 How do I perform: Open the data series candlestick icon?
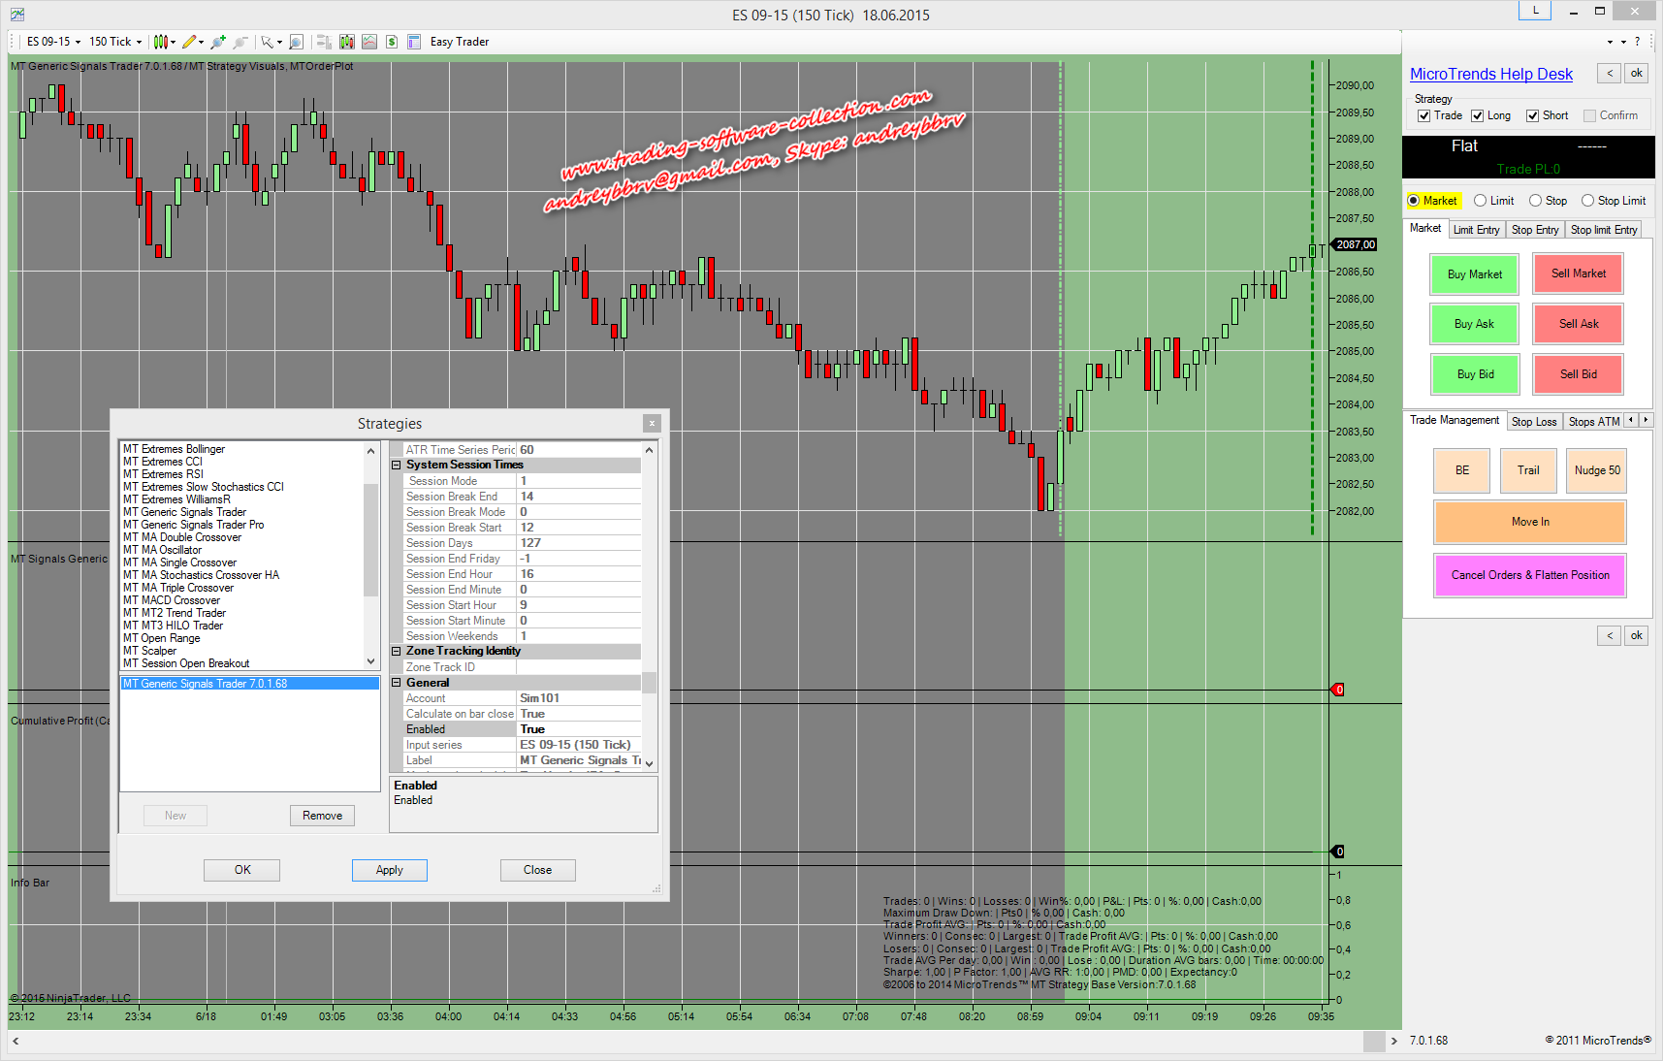346,42
